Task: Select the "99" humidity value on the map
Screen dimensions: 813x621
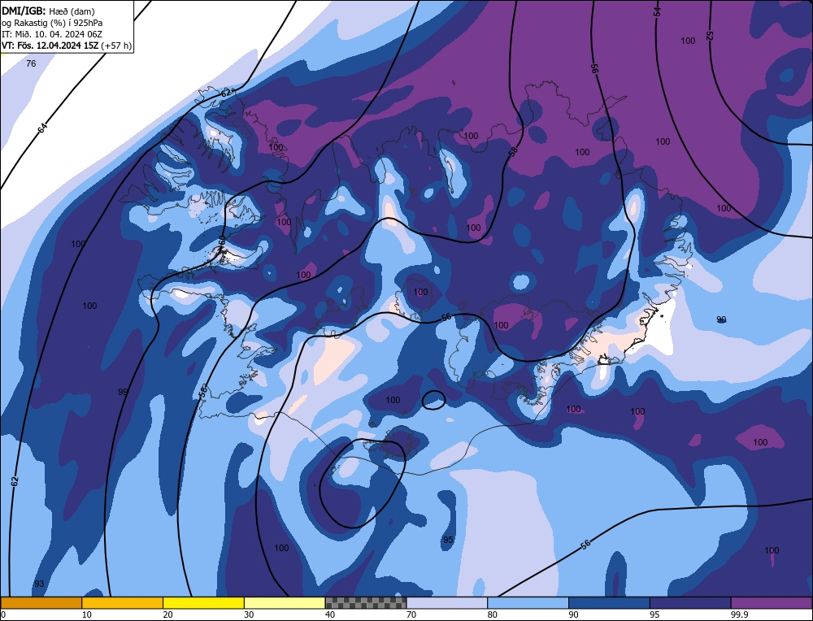Action: (x=123, y=392)
